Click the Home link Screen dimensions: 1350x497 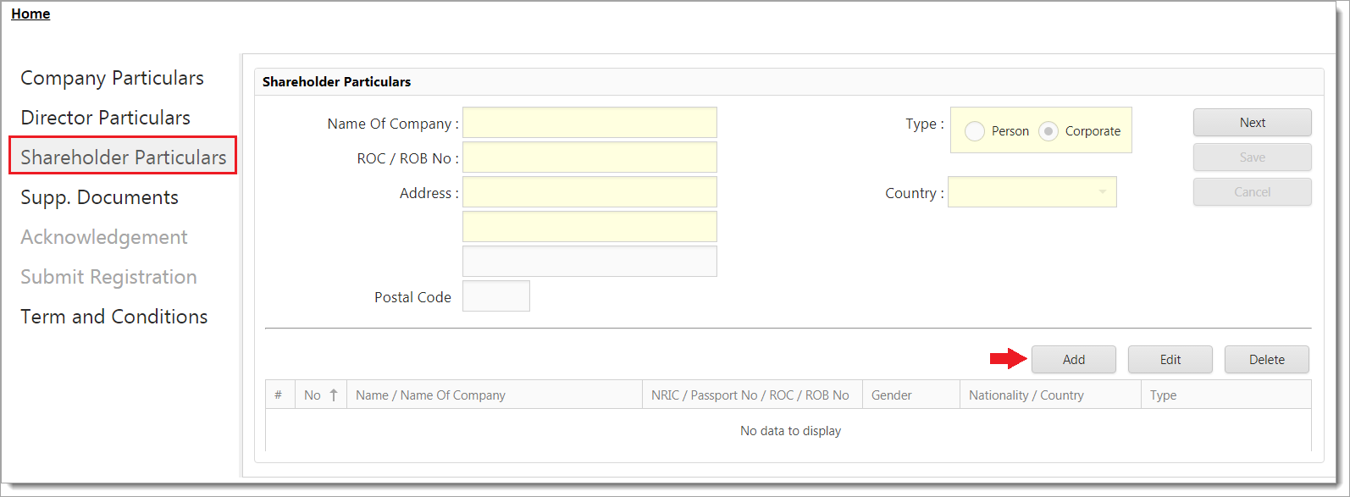(30, 14)
